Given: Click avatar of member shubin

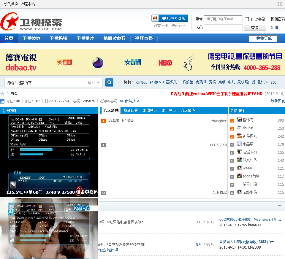Looking at the screenshot, I should [239, 128].
